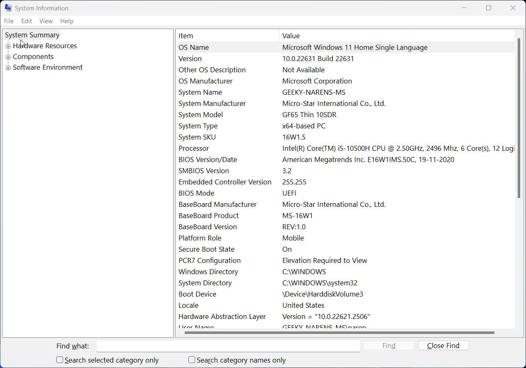Image resolution: width=526 pixels, height=368 pixels.
Task: Click the value 10.0.22631 Build 22631
Action: point(318,59)
